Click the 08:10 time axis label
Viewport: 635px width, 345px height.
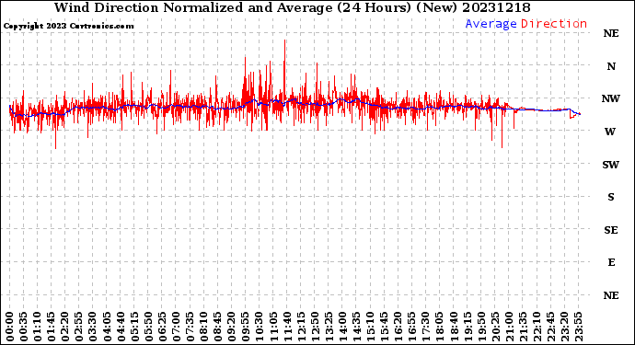(203, 327)
